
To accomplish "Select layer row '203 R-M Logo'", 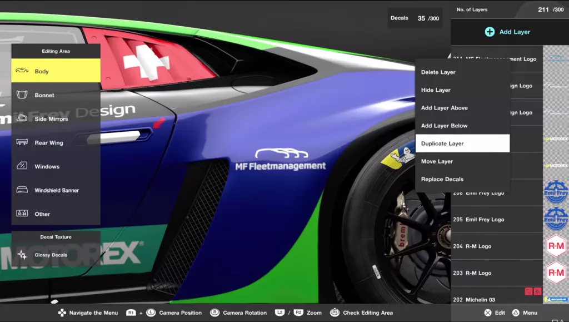I will 497,273.
